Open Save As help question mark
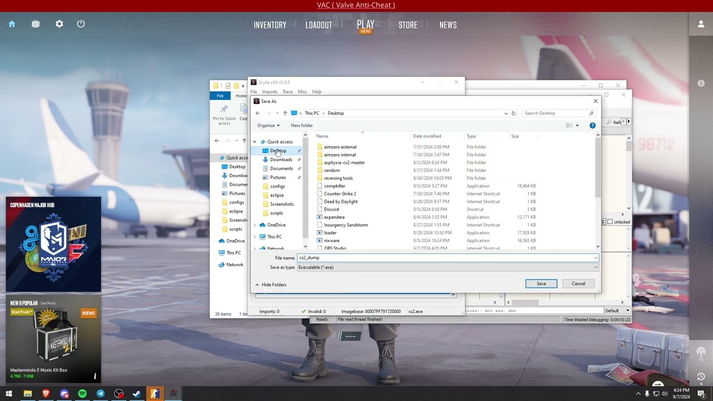This screenshot has height=401, width=713. pyautogui.click(x=592, y=125)
